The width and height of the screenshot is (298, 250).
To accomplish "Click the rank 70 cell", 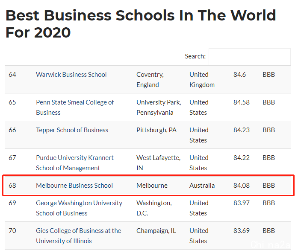I will coord(12,231).
